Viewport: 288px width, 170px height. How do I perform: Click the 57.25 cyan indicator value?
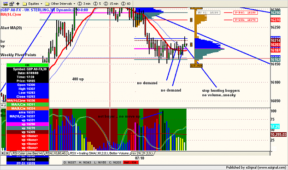tap(275, 127)
